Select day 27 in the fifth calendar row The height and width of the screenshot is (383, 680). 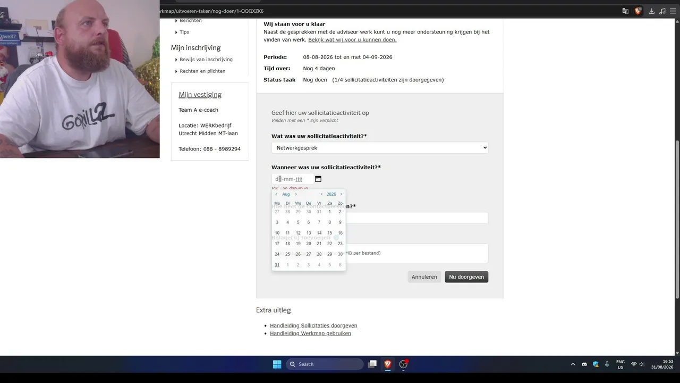tap(309, 254)
